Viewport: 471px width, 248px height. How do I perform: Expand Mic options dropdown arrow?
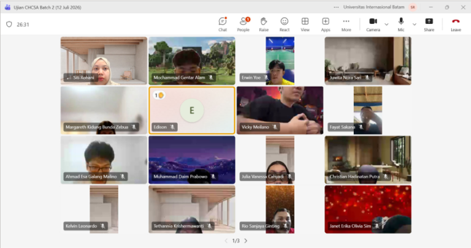point(414,24)
